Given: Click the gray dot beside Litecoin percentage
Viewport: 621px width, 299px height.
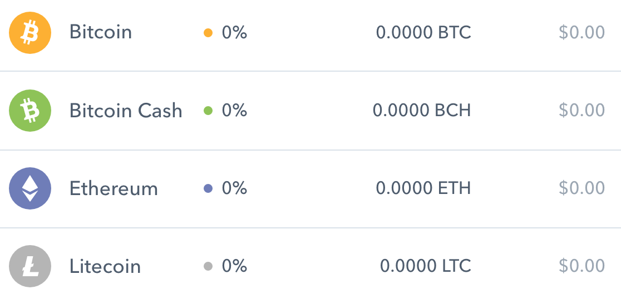Looking at the screenshot, I should point(209,266).
